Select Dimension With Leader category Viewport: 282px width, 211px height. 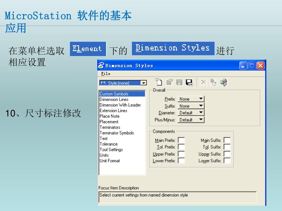[122, 105]
